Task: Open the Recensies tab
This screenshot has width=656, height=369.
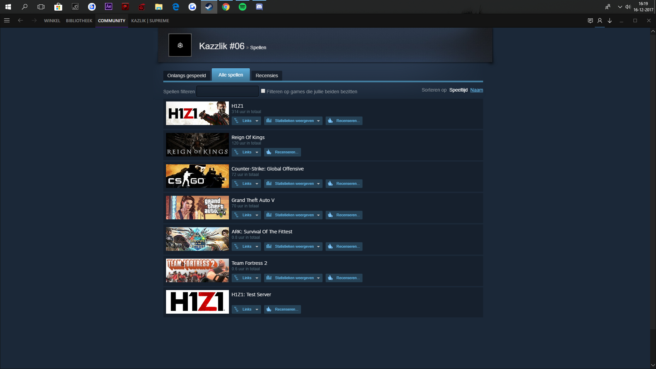Action: click(x=266, y=76)
